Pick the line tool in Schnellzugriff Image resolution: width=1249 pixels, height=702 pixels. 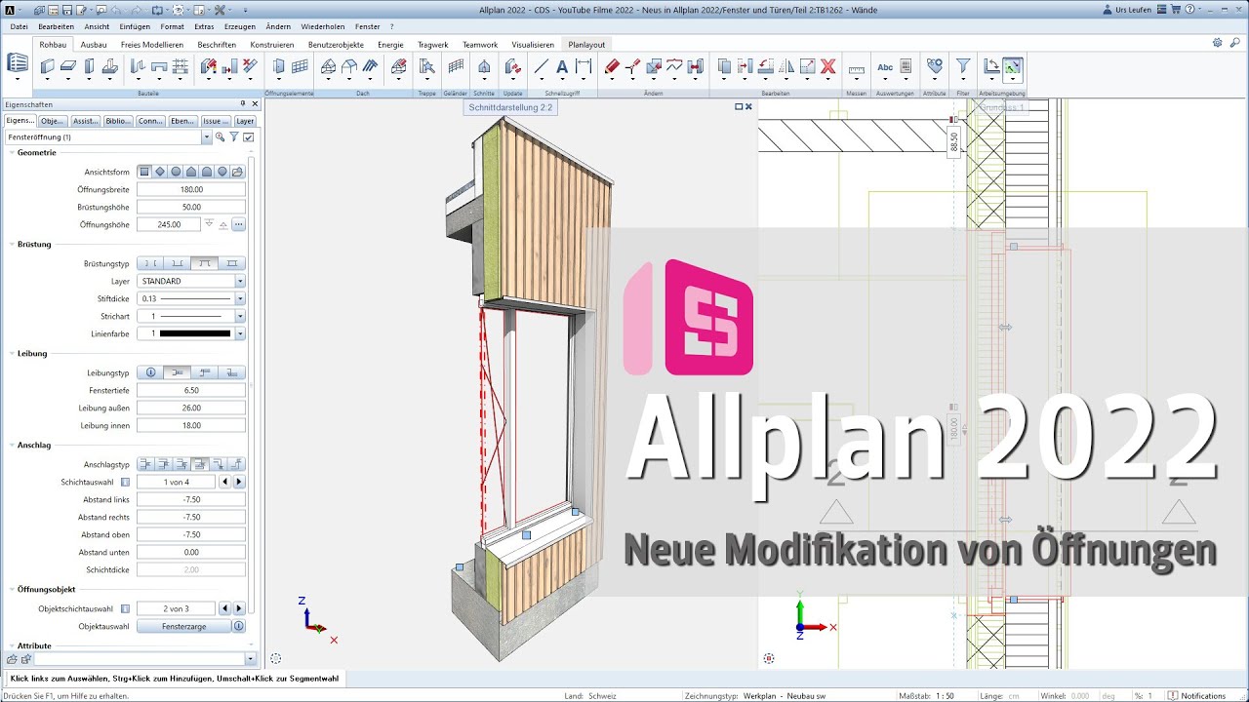pos(541,66)
